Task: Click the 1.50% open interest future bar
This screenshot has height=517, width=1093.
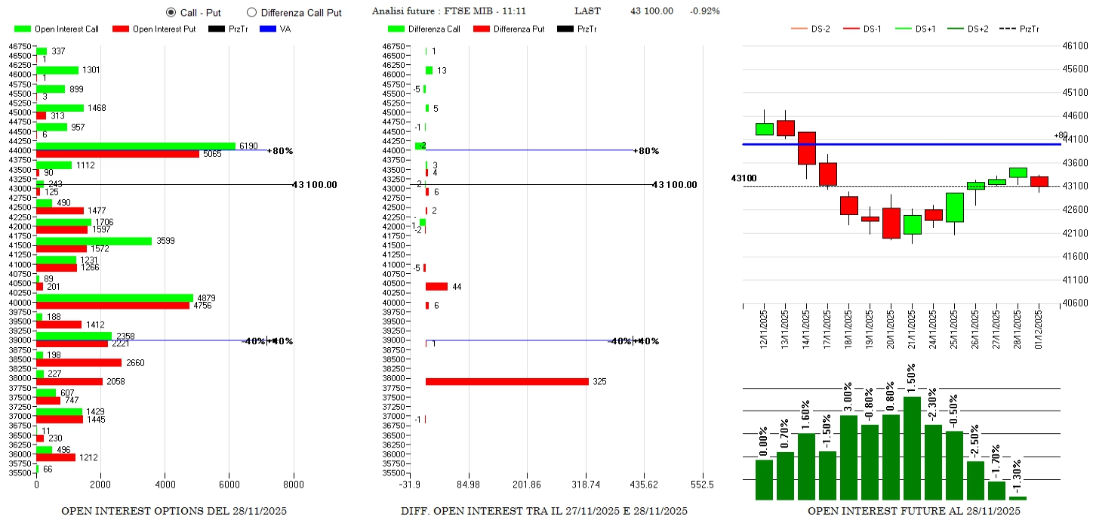Action: point(912,448)
